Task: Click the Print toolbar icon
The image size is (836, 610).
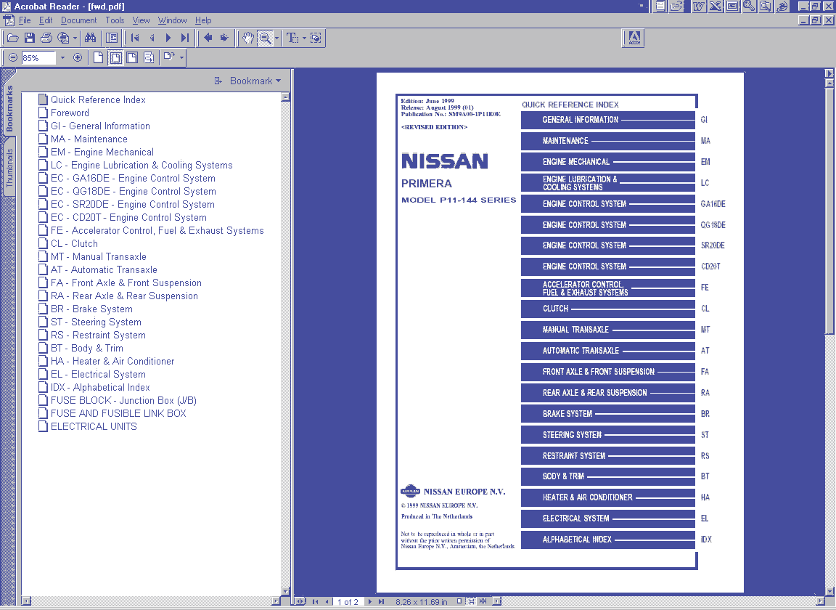Action: coord(46,38)
